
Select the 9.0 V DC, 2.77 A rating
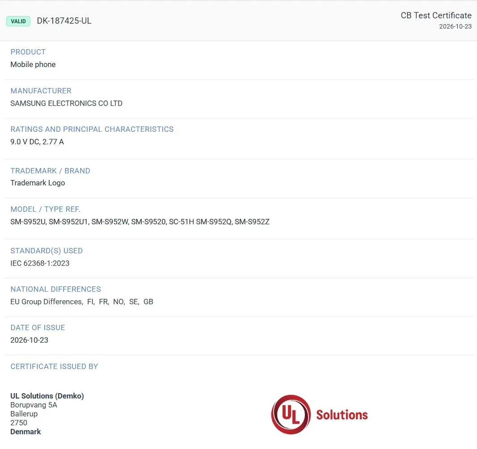pos(37,142)
